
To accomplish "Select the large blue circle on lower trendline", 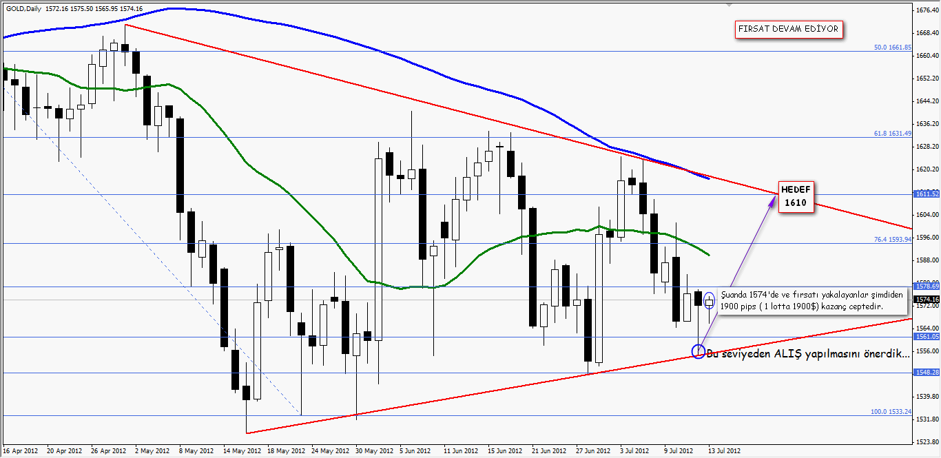I will point(699,352).
